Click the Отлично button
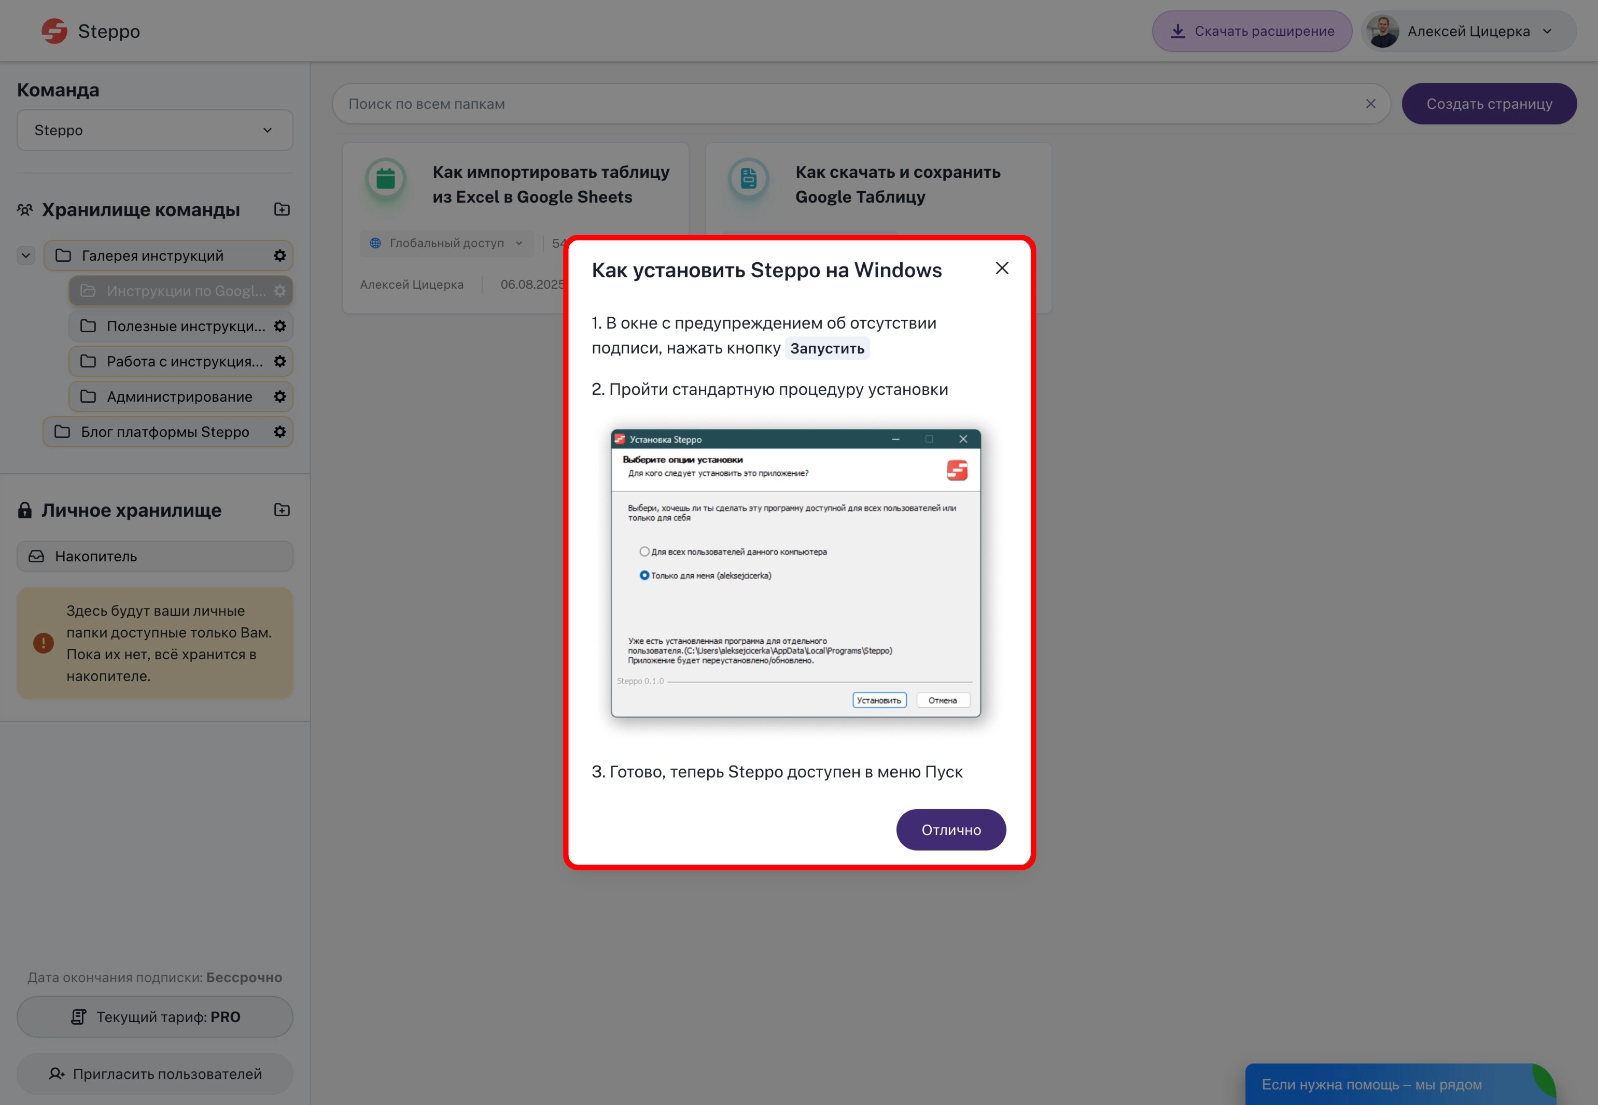 (x=950, y=829)
